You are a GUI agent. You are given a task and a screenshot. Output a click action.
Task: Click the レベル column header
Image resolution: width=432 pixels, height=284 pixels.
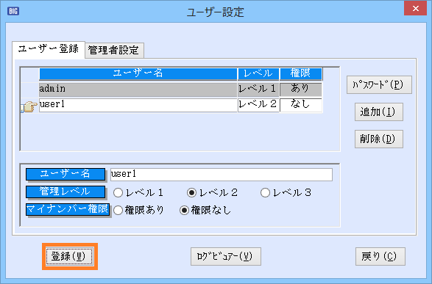point(258,74)
